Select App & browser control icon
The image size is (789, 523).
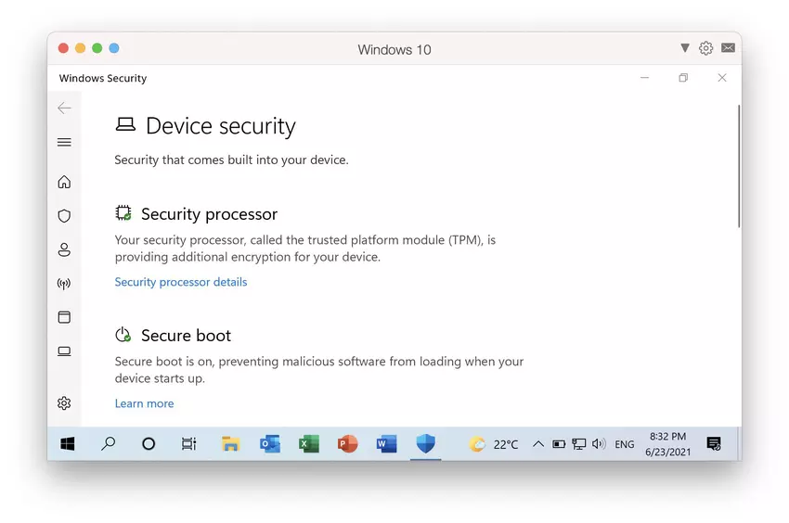coord(64,317)
